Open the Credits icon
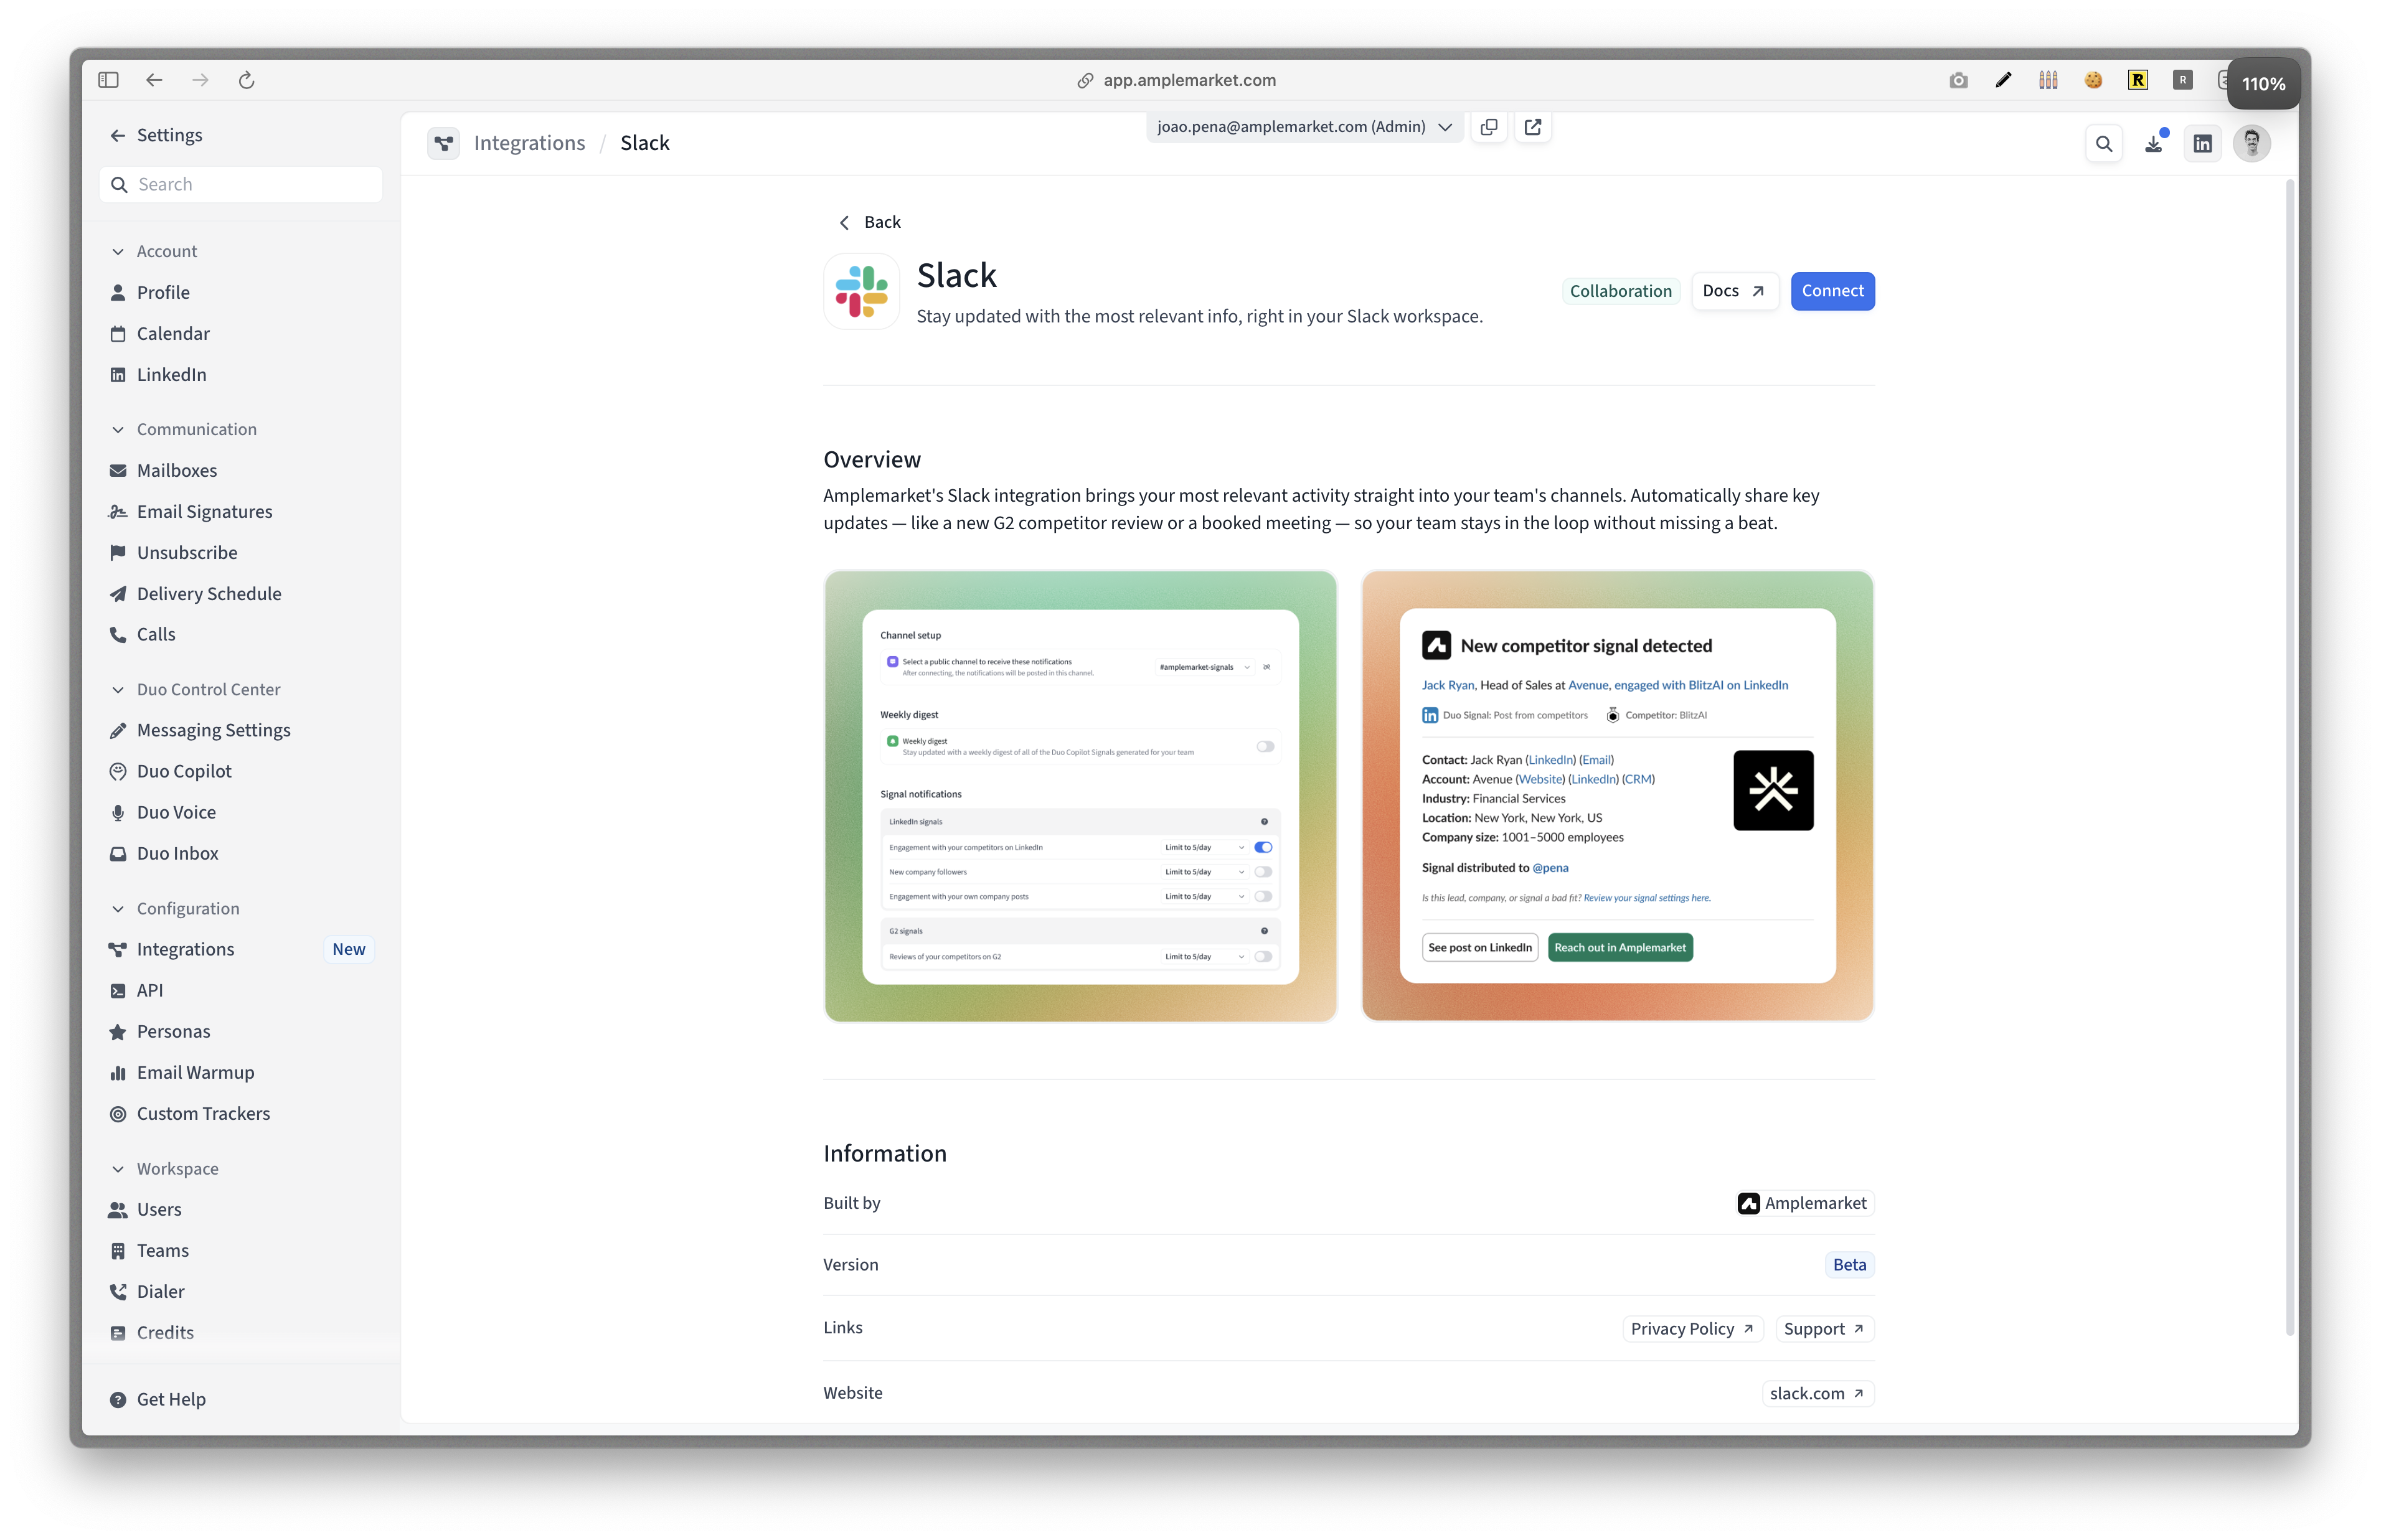This screenshot has width=2381, height=1540. (118, 1332)
